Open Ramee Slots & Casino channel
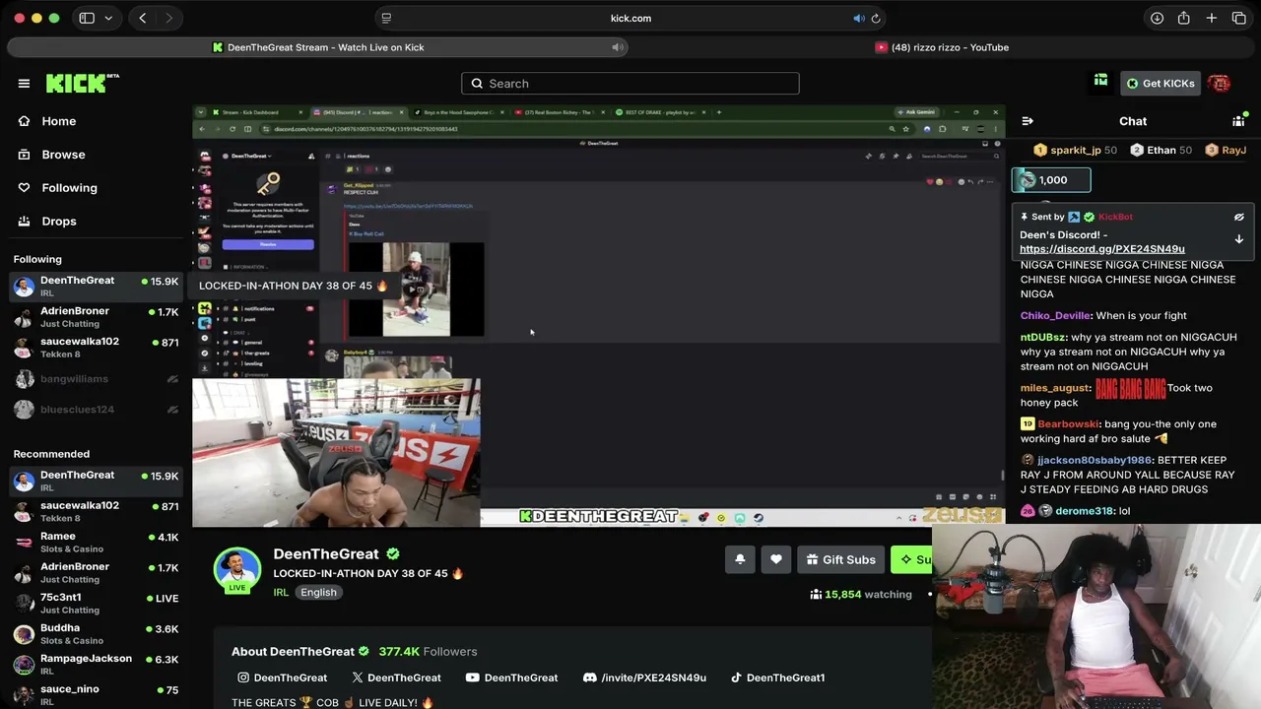 point(96,543)
